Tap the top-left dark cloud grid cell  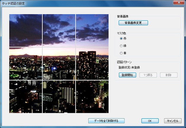coord(26,30)
